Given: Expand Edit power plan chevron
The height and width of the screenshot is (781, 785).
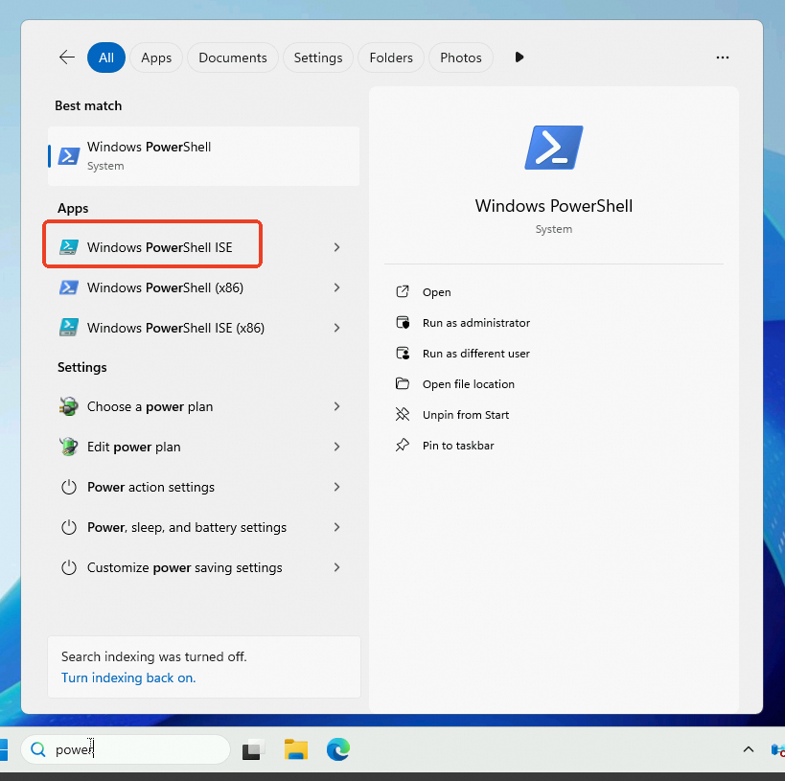Looking at the screenshot, I should [x=337, y=447].
